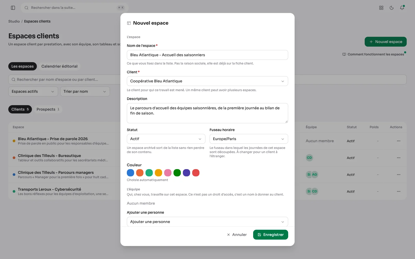
Task: Open the Espaces actifs filter dropdown
Action: (x=33, y=91)
